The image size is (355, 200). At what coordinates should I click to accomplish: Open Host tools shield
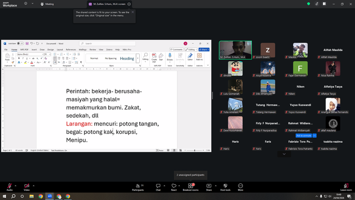tap(225, 187)
